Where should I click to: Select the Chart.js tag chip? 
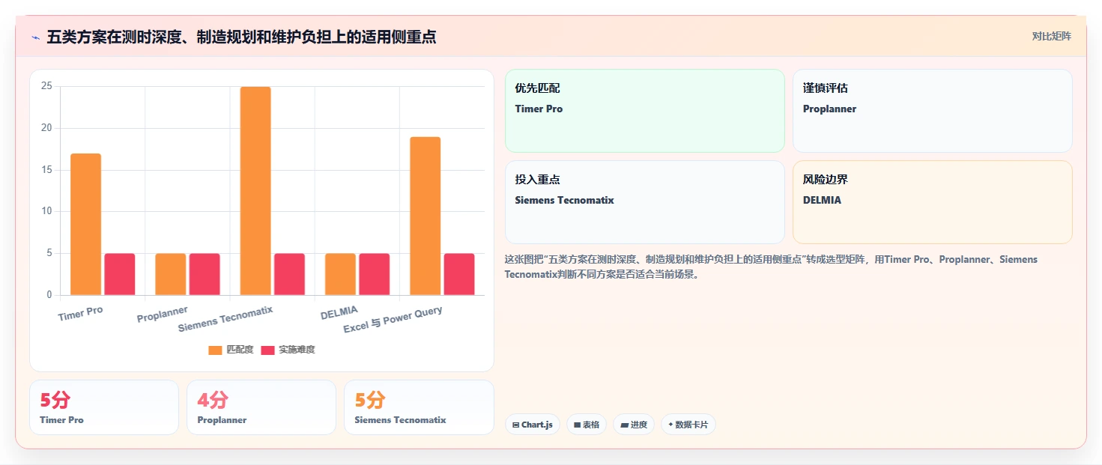(x=532, y=425)
